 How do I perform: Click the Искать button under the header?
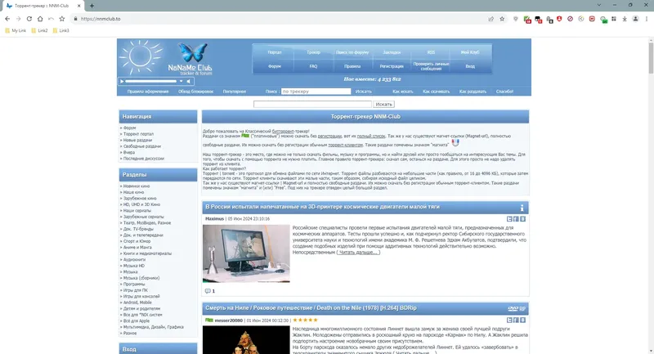[x=383, y=105]
